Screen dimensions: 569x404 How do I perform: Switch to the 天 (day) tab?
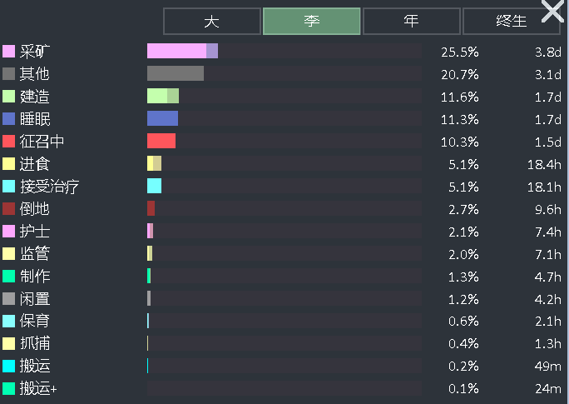pos(212,22)
